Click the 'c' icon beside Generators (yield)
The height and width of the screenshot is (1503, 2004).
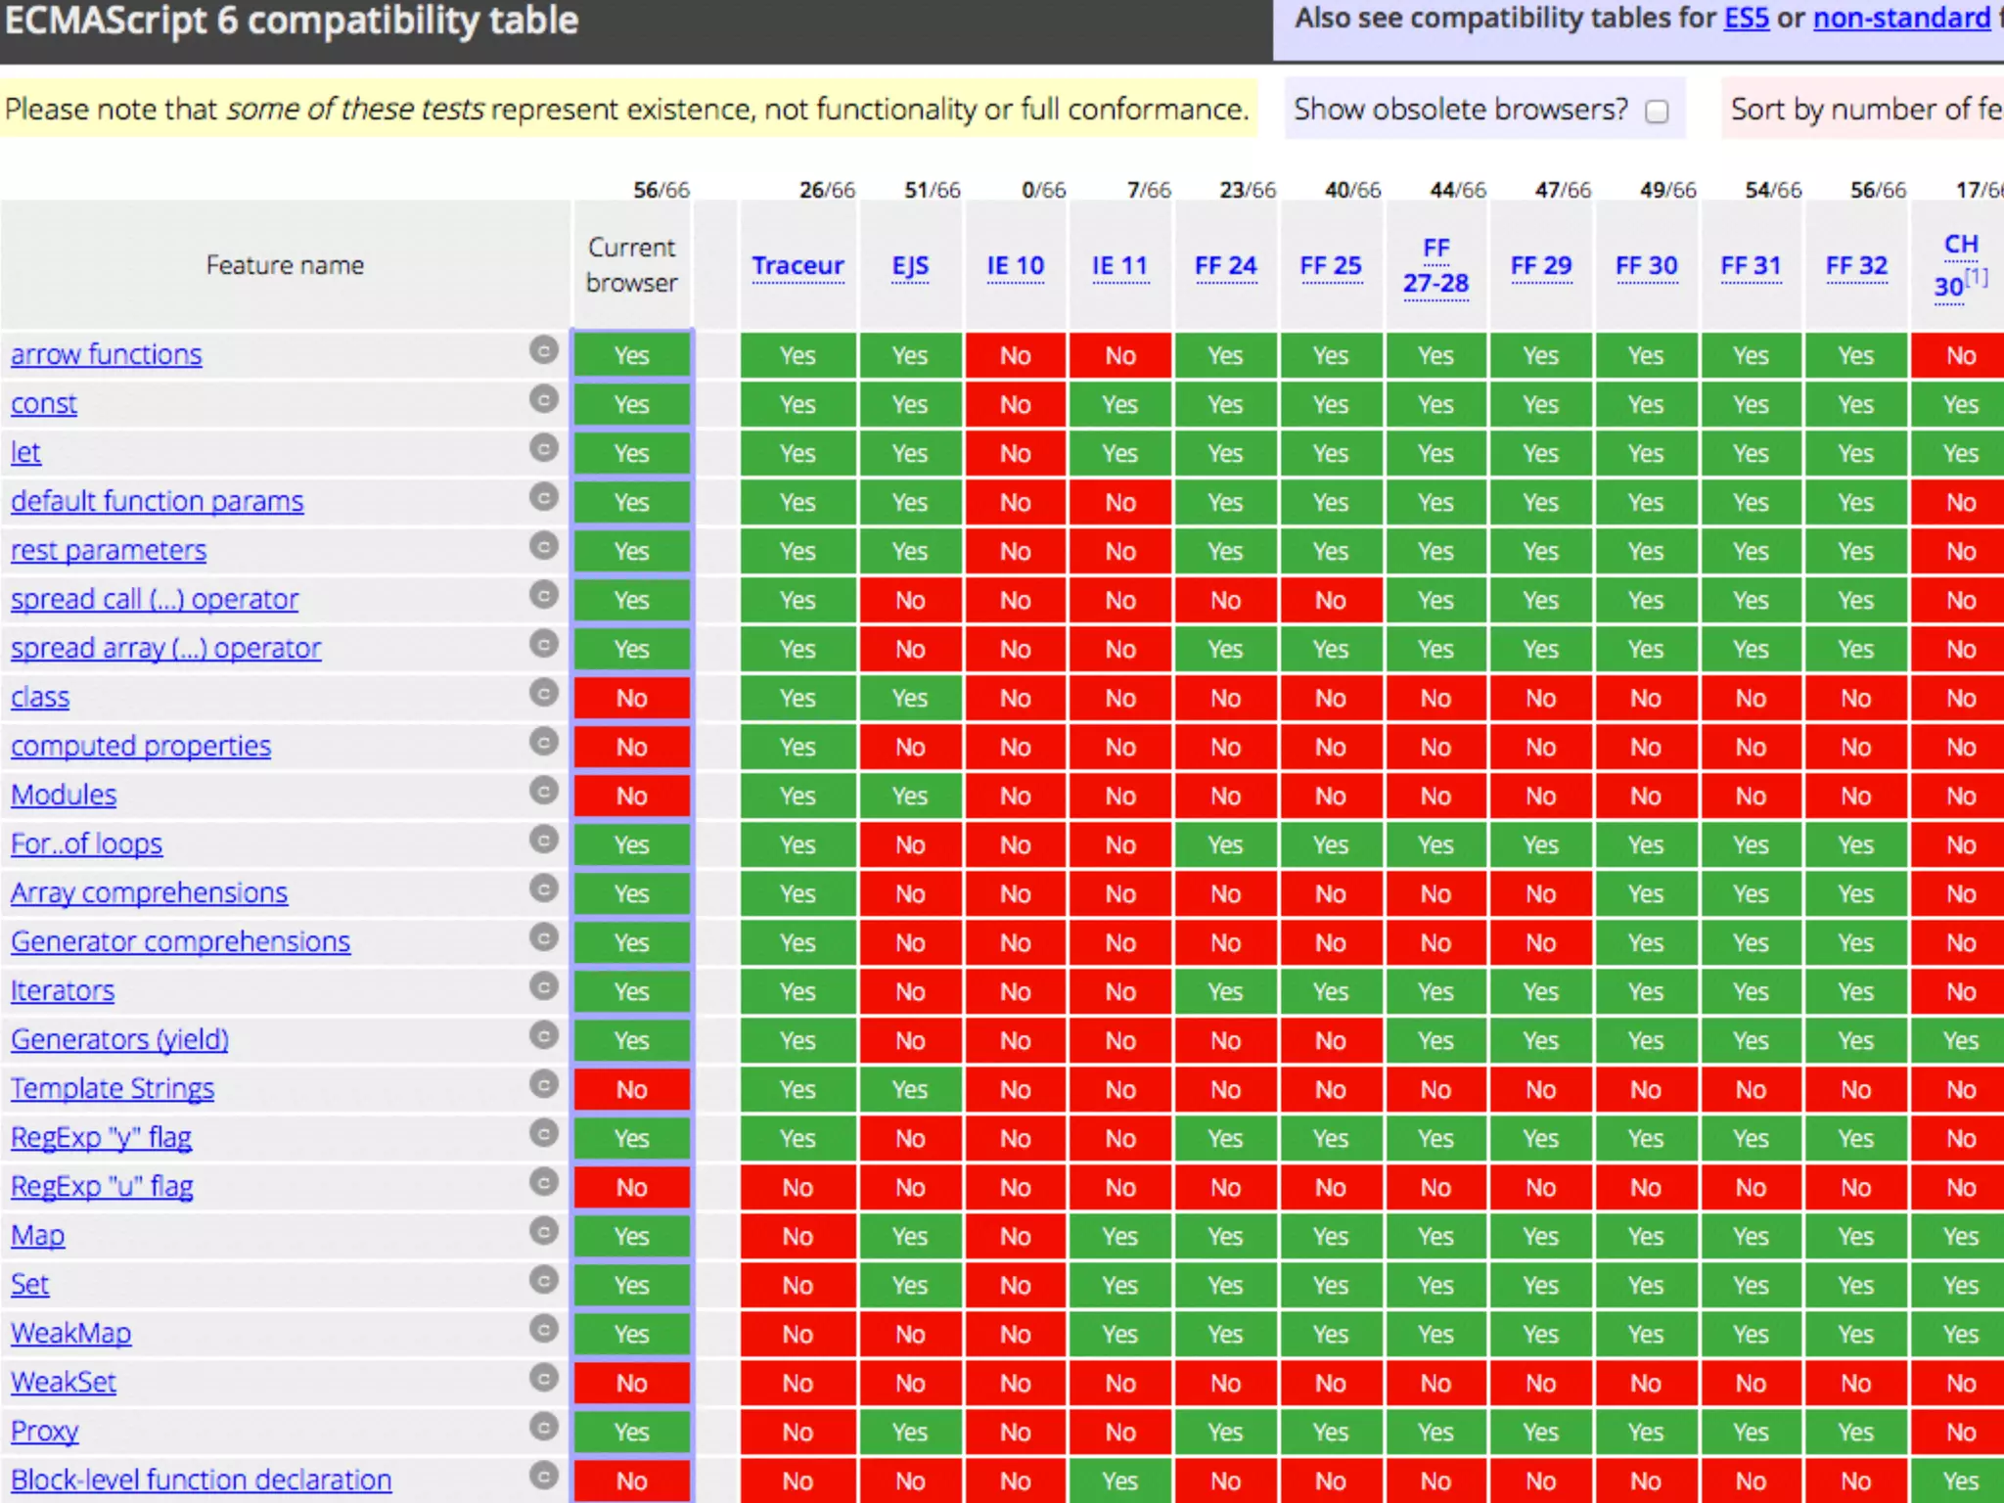544,1035
